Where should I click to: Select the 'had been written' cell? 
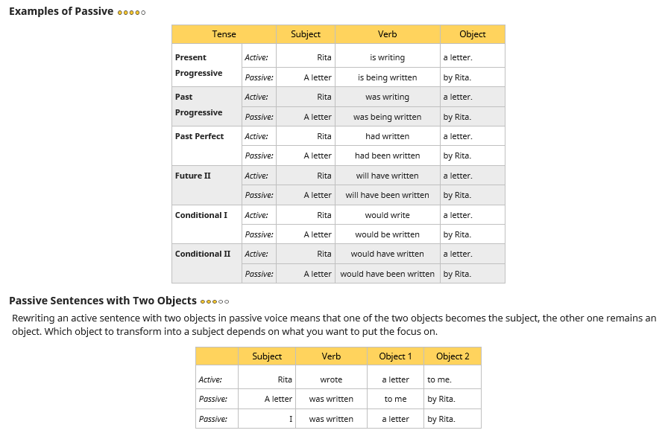point(387,156)
